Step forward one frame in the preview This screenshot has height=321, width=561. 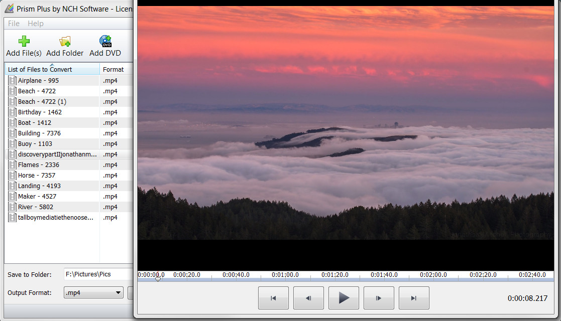tap(379, 297)
